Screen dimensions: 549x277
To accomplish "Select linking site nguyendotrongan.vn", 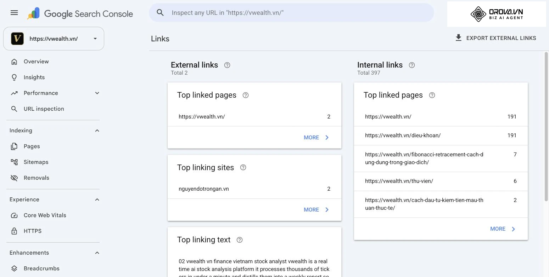I will (x=254, y=189).
